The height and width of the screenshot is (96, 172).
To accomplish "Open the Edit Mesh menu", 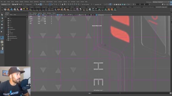I will [x=36, y=2].
